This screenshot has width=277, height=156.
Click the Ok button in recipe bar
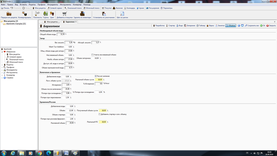263,26
